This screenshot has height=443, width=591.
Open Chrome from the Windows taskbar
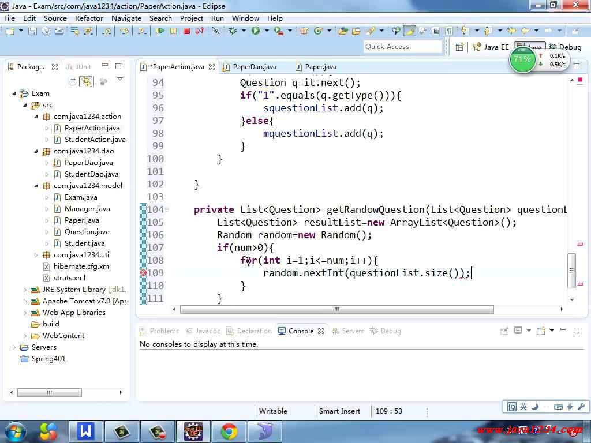pos(229,431)
